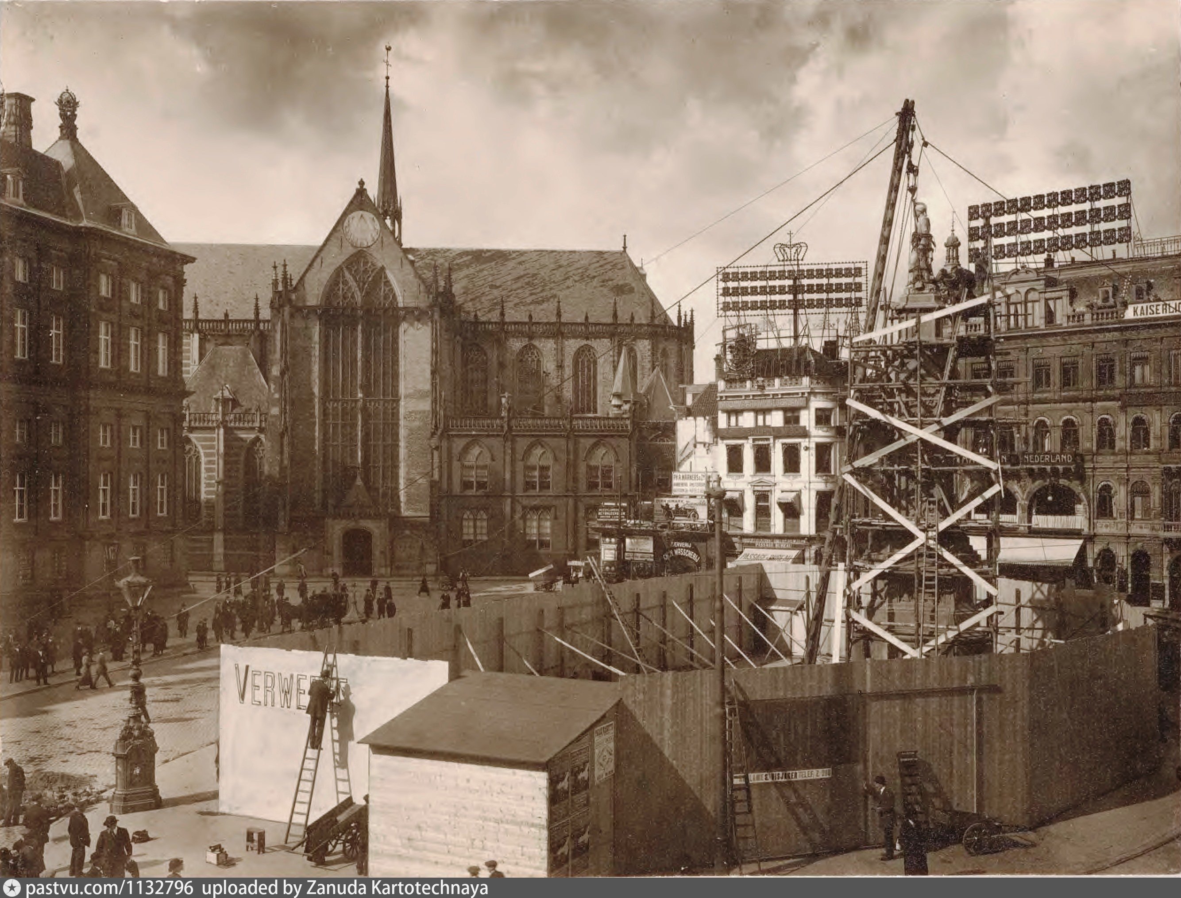Click the clock face on church gable
The width and height of the screenshot is (1181, 898).
coord(361,229)
